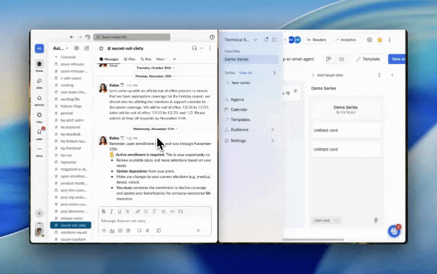The height and width of the screenshot is (274, 437).
Task: Click the compose new message icon
Action: click(x=86, y=49)
